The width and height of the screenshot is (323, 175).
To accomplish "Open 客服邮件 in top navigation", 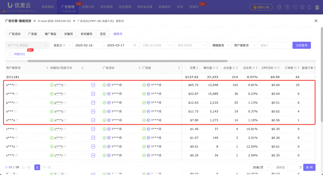I will click(164, 7).
